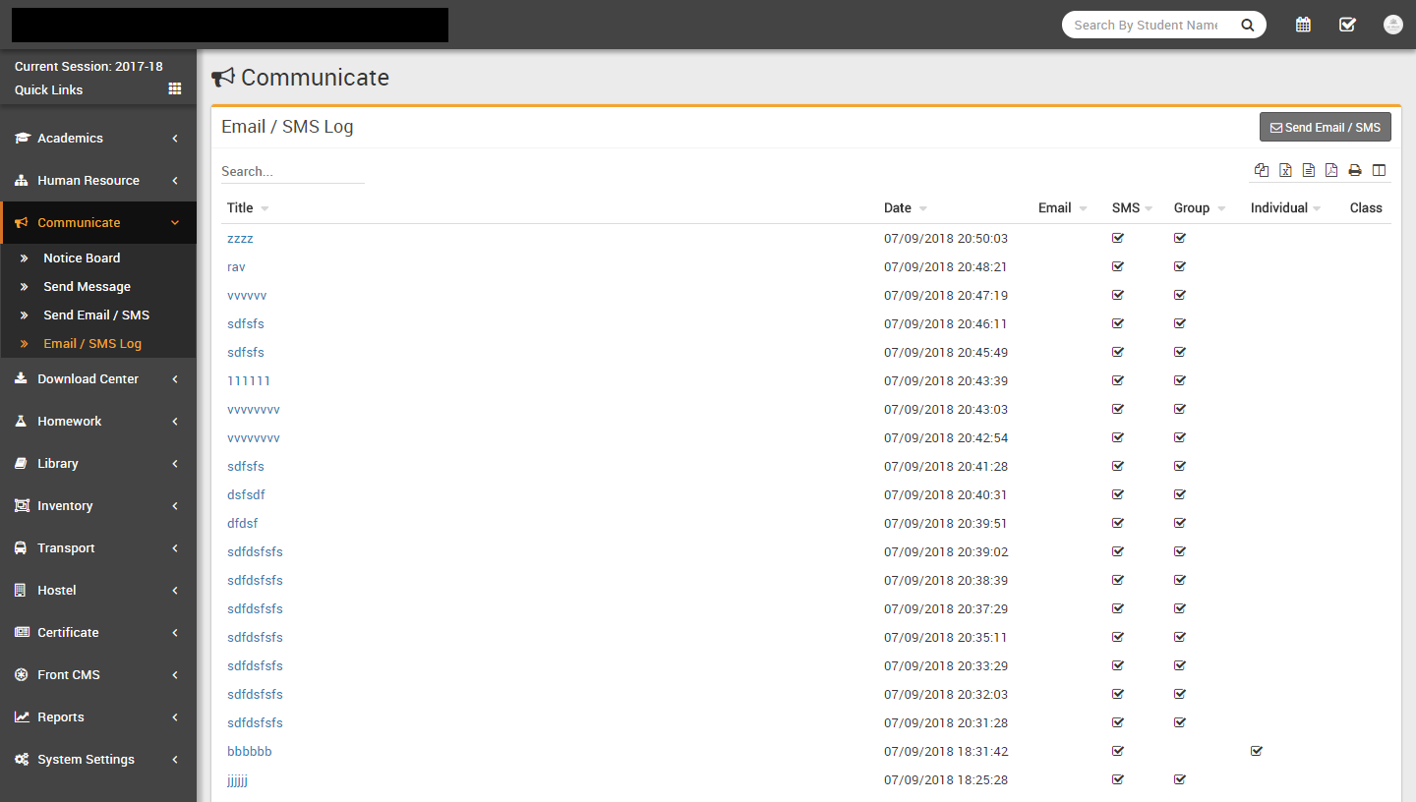The width and height of the screenshot is (1416, 802).
Task: Open the vvvvvv log entry link
Action: (x=247, y=295)
